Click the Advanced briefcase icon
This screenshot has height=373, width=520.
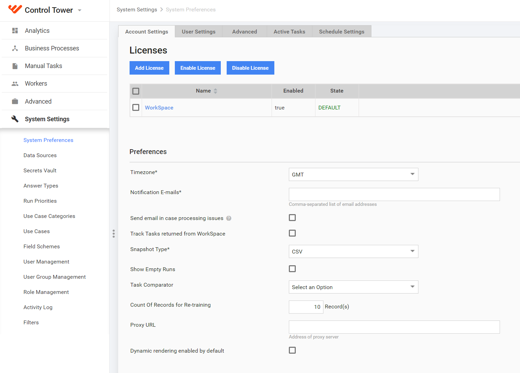pos(15,102)
